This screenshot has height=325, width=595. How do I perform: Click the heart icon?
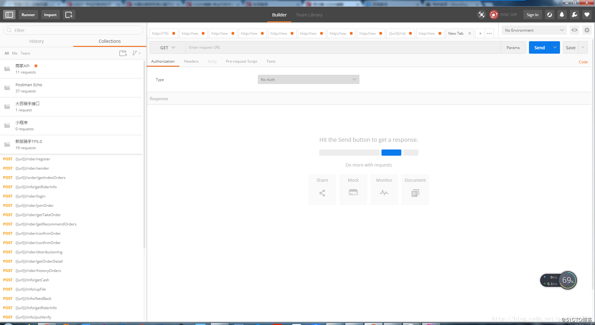click(587, 15)
